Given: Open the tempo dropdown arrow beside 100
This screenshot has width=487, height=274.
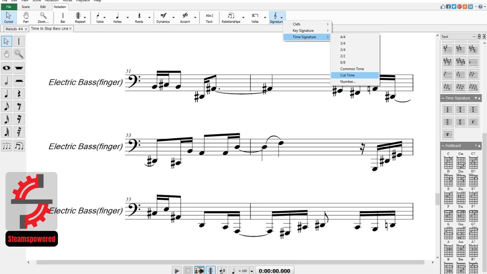Looking at the screenshot, I should coord(251,271).
